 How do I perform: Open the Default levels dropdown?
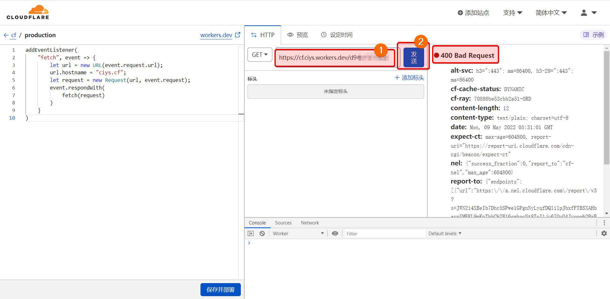(444, 233)
